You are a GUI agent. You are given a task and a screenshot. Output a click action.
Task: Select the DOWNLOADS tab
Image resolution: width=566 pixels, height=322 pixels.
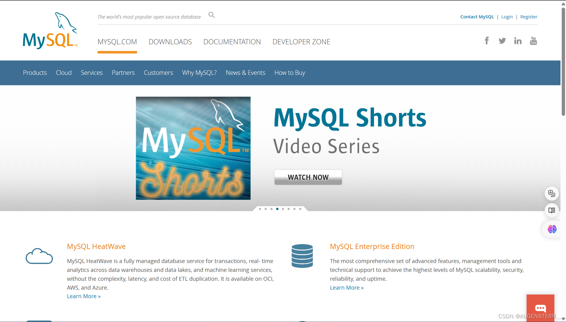170,42
